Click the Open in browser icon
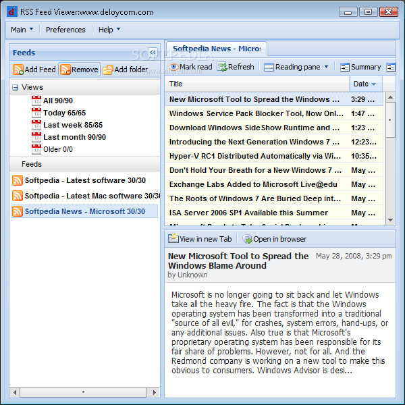Viewport: 405px width, 405px height. click(247, 239)
